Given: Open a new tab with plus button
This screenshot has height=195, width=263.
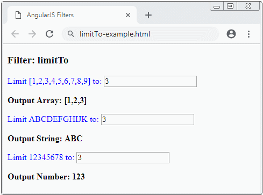Looking at the screenshot, I should click(x=148, y=15).
